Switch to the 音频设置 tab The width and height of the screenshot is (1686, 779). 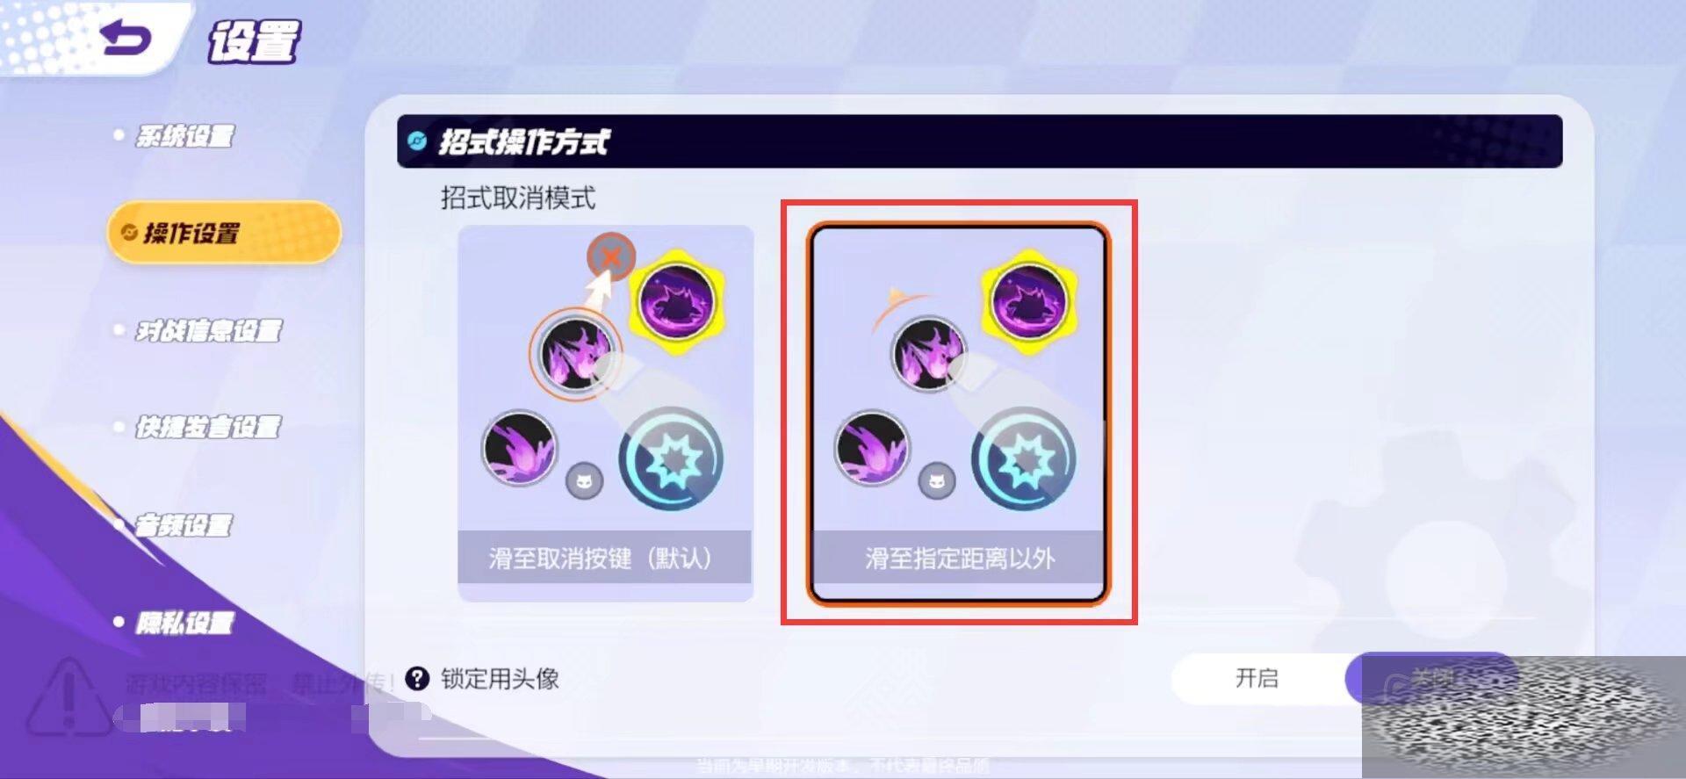[184, 525]
